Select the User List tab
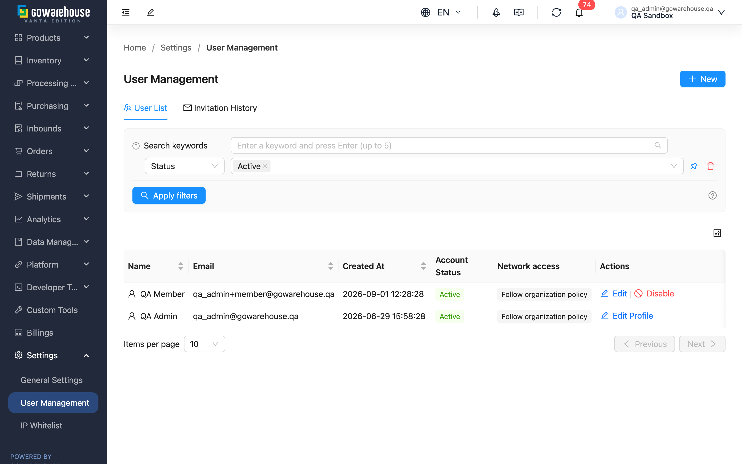The image size is (742, 464). coord(145,108)
